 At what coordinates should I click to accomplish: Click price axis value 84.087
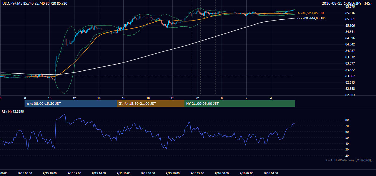pos(350,51)
